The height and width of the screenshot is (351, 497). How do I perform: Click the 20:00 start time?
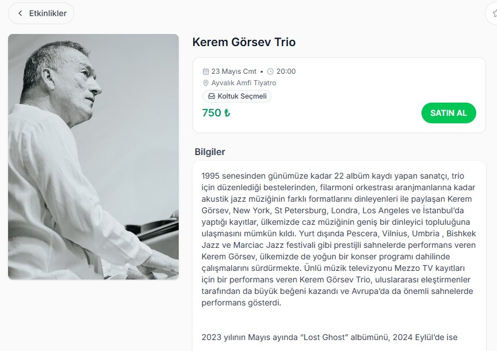(x=286, y=71)
